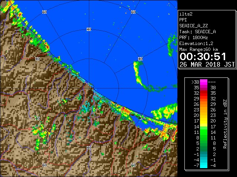
Task: Click the Reflectivity in dBZ legend title
Action: [225, 124]
